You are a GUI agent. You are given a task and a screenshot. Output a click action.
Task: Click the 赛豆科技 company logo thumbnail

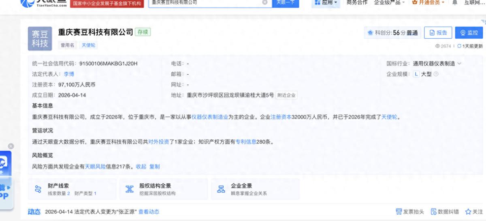click(40, 38)
